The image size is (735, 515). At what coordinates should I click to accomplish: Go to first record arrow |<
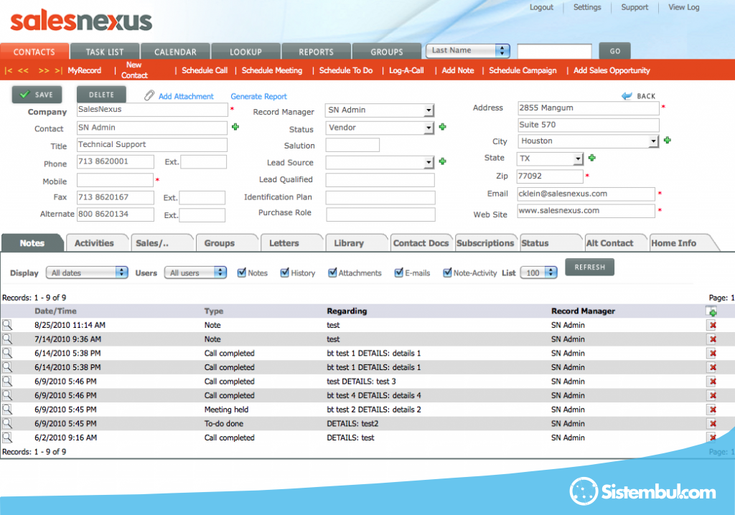[x=8, y=70]
